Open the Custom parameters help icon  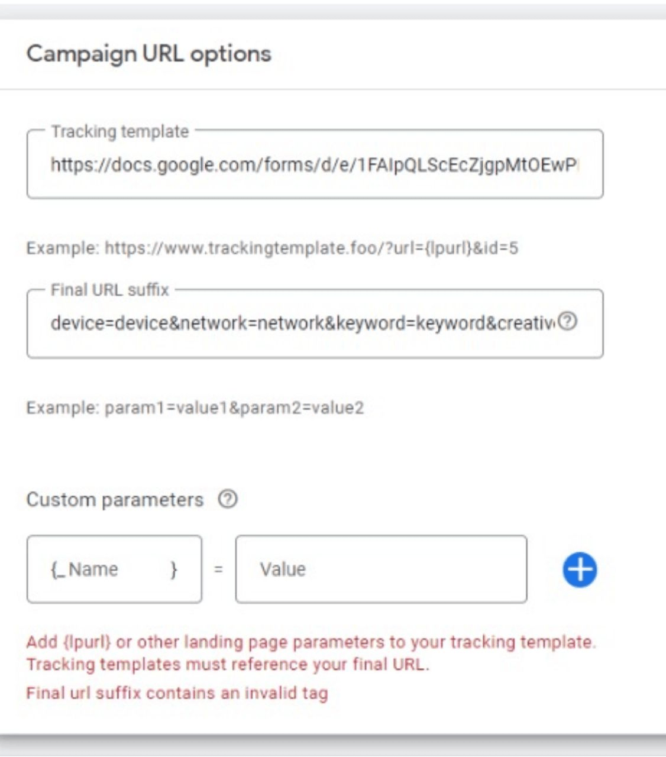click(228, 500)
